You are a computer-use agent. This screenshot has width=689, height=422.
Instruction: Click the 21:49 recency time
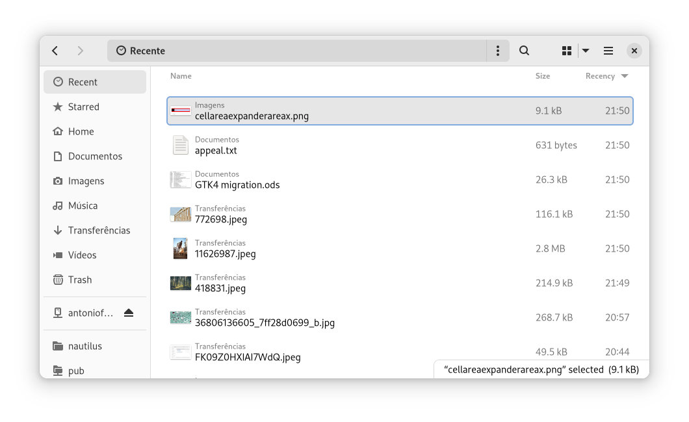(617, 283)
